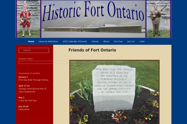
Task: Open the Harborfest event link
Action: coord(24,109)
